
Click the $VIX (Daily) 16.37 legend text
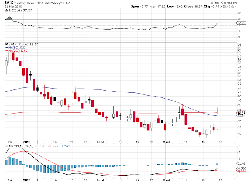click(x=24, y=44)
